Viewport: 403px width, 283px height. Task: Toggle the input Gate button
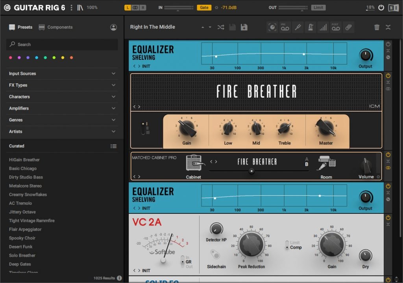pyautogui.click(x=204, y=7)
